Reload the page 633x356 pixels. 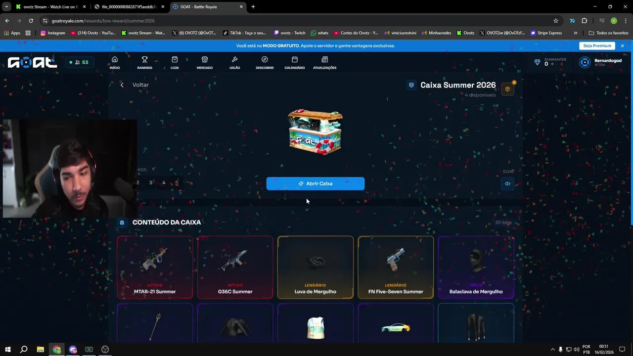(x=31, y=21)
